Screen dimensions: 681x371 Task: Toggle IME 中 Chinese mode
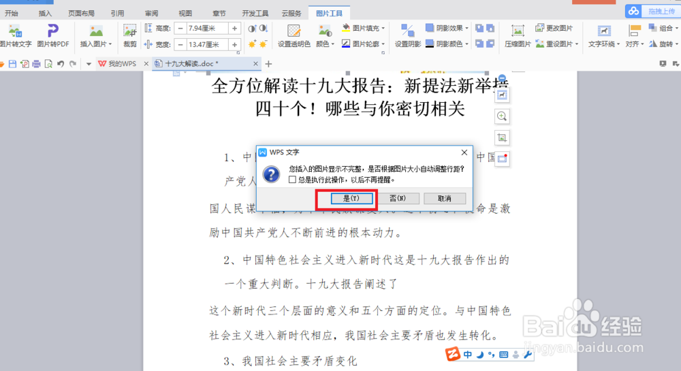468,355
